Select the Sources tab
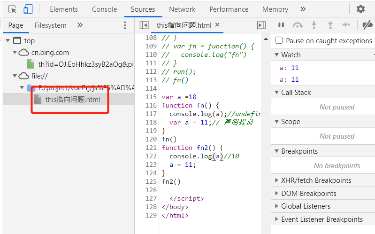This screenshot has height=234, width=375. pos(143,9)
